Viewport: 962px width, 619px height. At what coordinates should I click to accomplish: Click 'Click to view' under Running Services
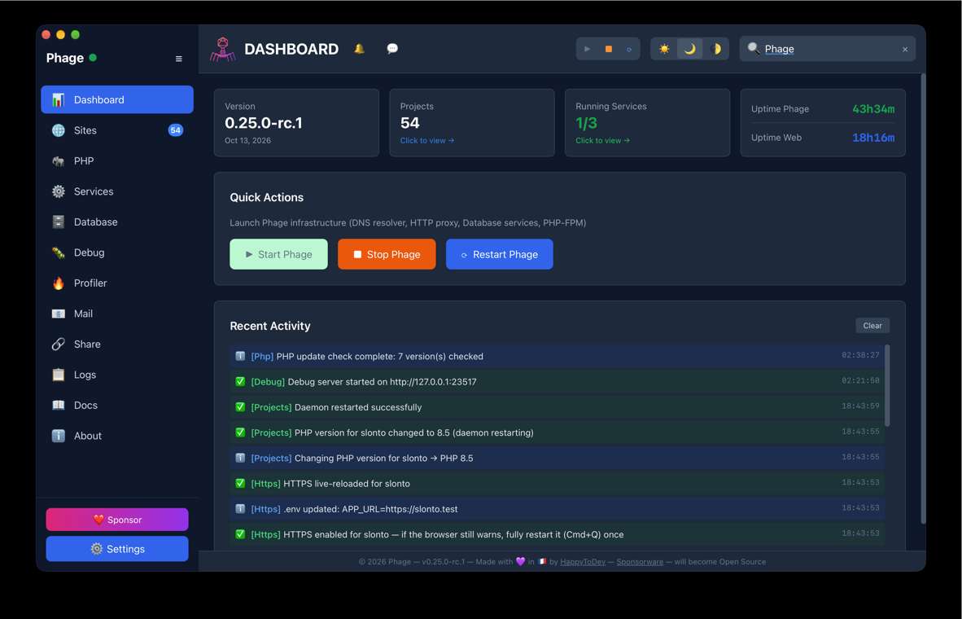602,141
